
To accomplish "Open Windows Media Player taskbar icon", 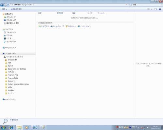I will coord(27,127).
